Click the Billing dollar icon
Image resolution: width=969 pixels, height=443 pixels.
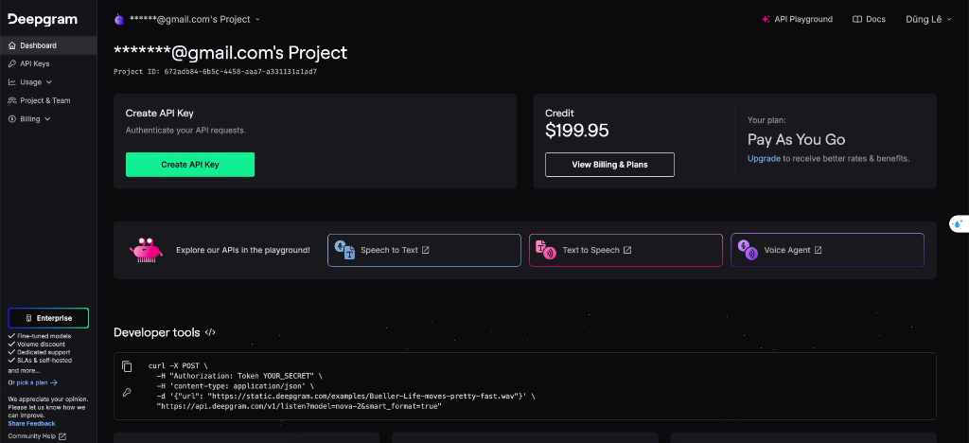(12, 118)
